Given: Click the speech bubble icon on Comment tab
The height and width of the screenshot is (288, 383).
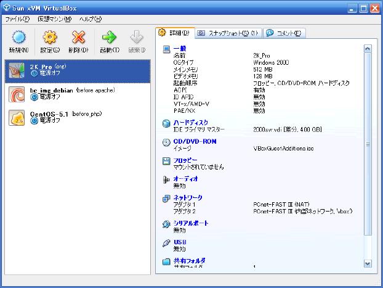Looking at the screenshot, I should pyautogui.click(x=270, y=33).
